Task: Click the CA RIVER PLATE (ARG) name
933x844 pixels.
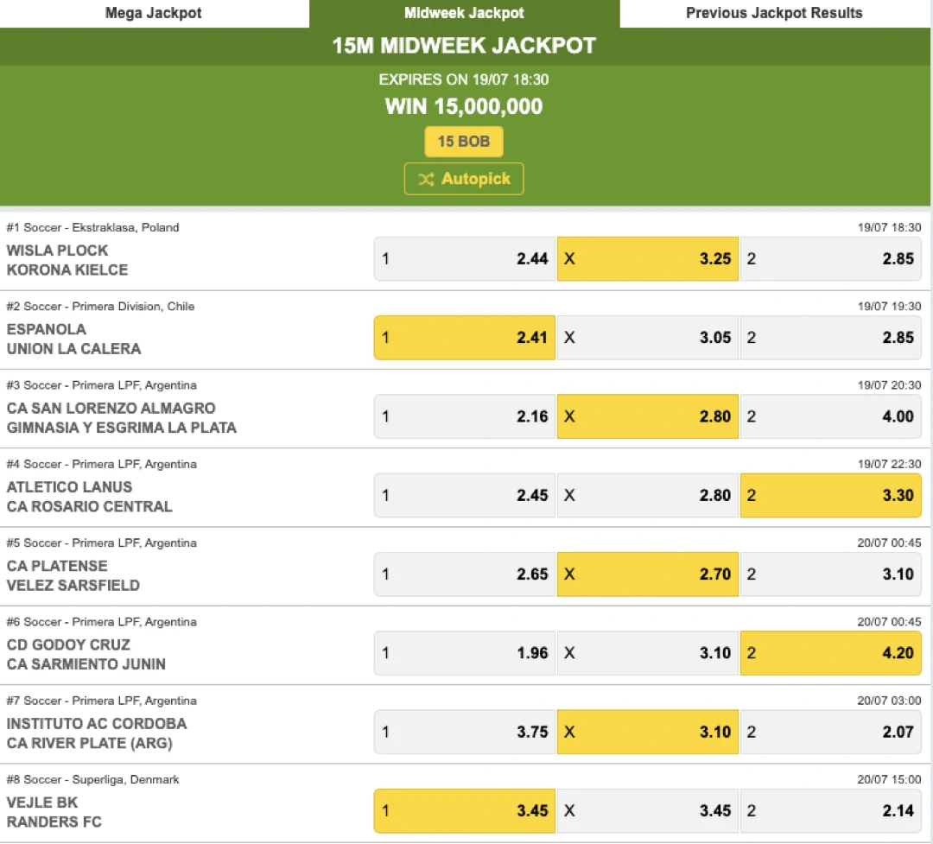Action: pos(89,744)
